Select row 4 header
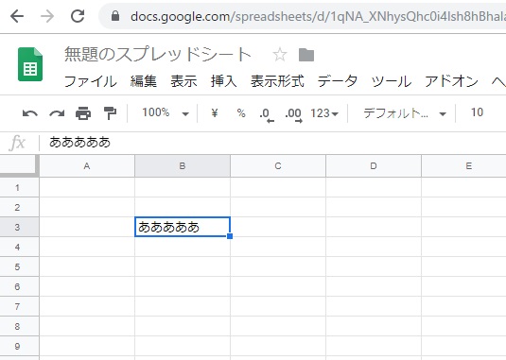506x360 pixels. click(x=19, y=247)
